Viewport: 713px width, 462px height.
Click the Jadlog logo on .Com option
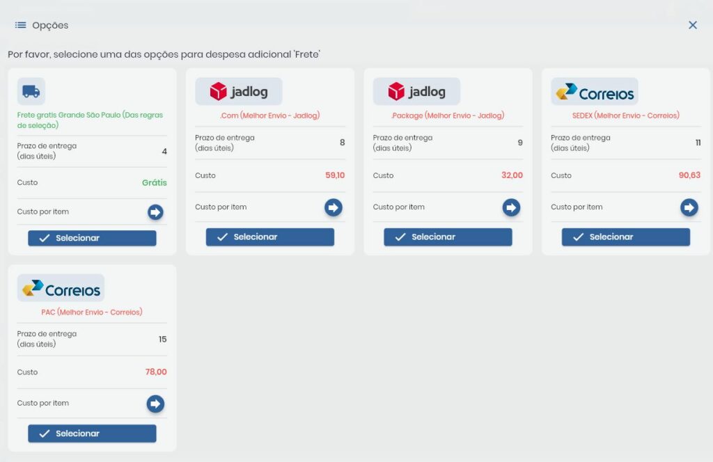[x=238, y=92]
